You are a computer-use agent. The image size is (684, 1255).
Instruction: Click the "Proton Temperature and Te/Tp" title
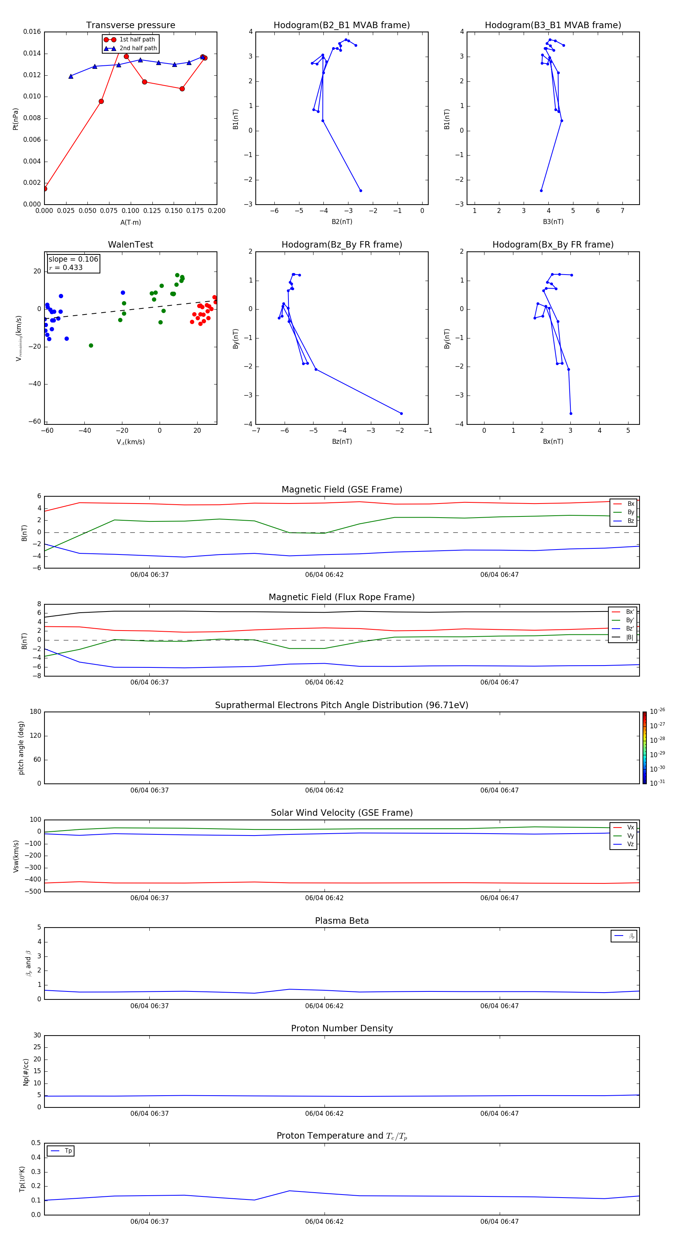[x=342, y=1136]
